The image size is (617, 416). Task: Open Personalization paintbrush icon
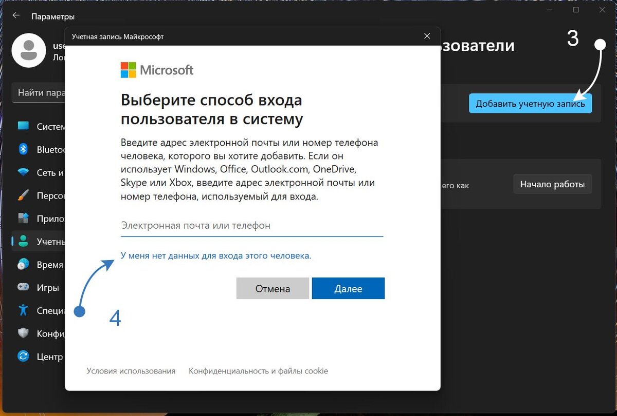click(x=24, y=195)
